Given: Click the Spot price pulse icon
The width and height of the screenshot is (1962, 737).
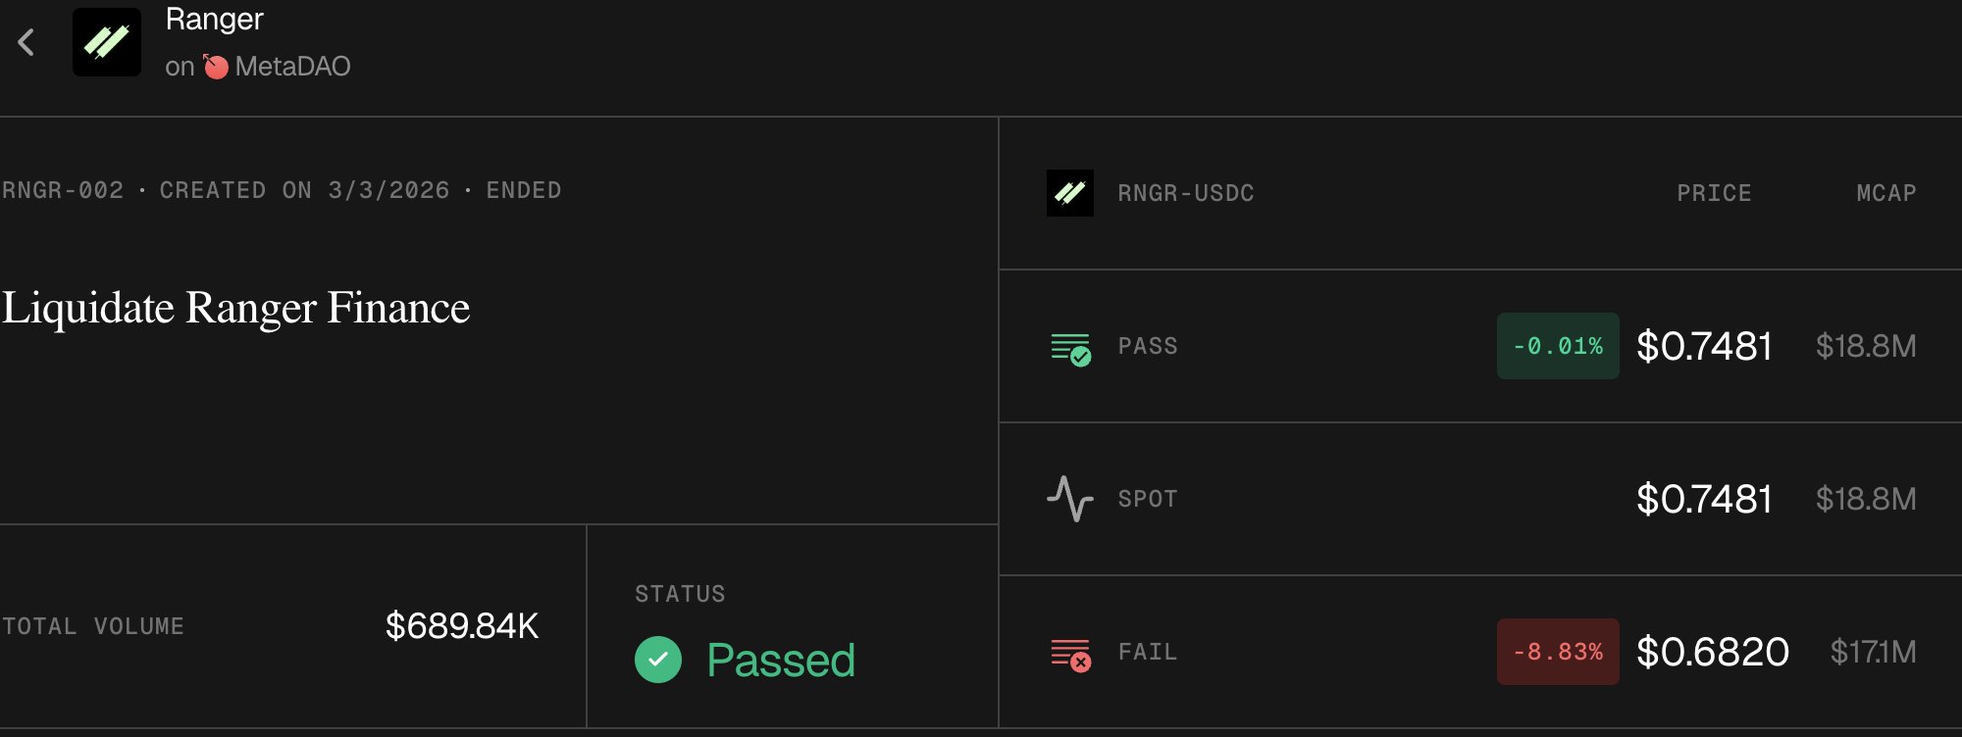Looking at the screenshot, I should tap(1069, 499).
